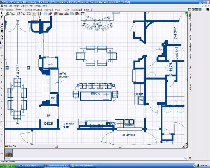This screenshot has height=168, width=210.
Task: Choose the hand pan tool
Action: (x=2, y=28)
